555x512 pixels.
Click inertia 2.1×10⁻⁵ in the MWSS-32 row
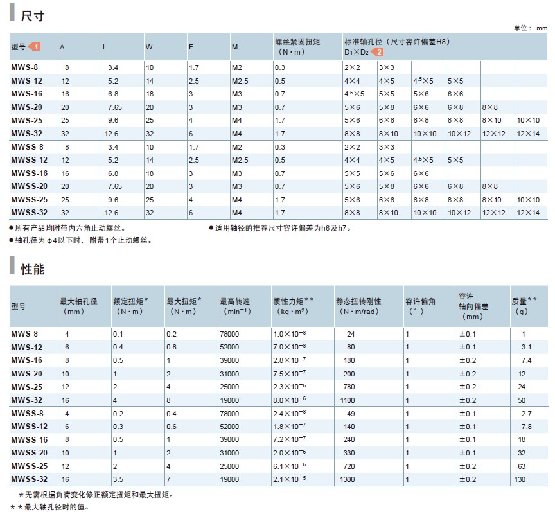pos(290,479)
